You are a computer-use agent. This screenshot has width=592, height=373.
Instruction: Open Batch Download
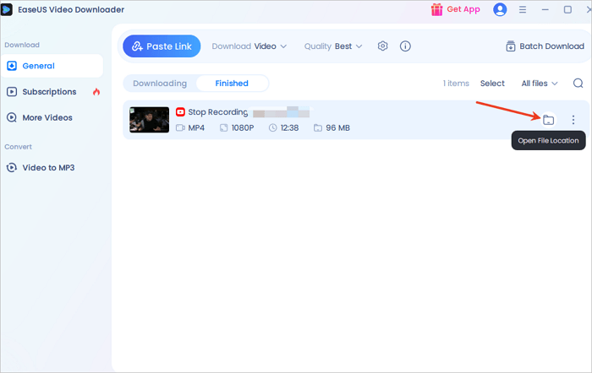coord(545,46)
